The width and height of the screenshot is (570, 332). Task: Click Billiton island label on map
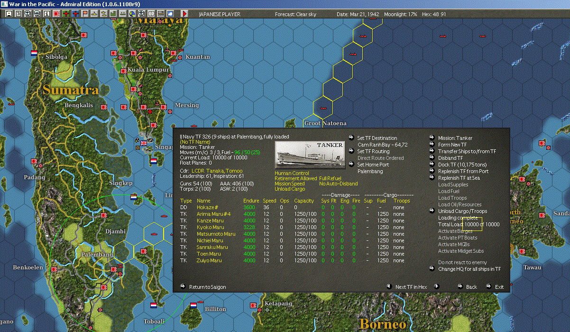[x=215, y=309]
